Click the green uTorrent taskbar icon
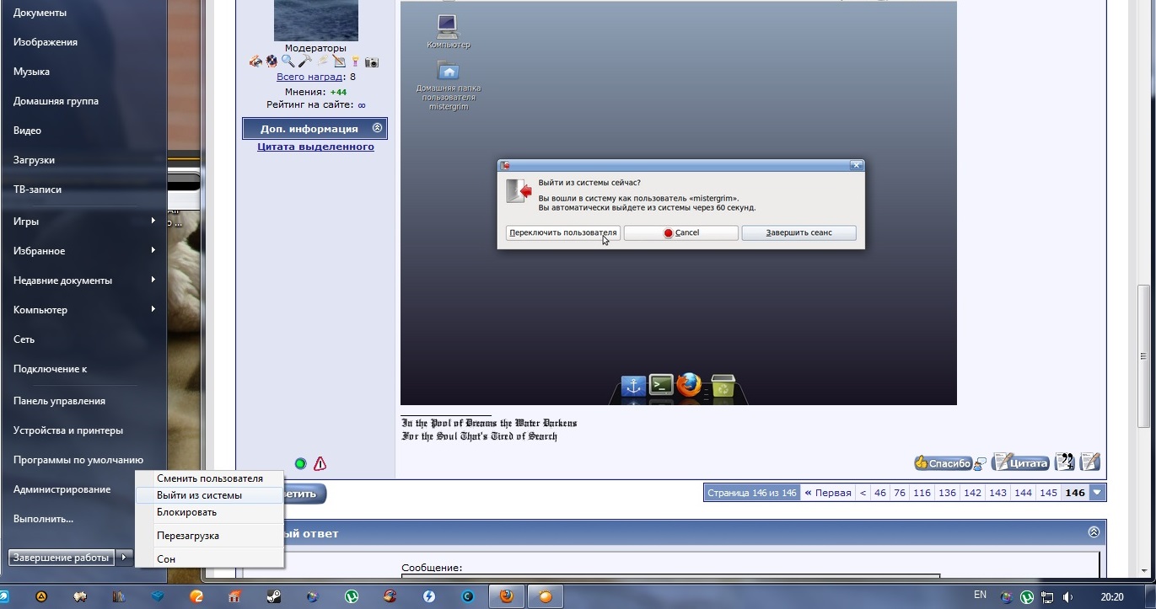This screenshot has height=609, width=1156. coord(352,596)
